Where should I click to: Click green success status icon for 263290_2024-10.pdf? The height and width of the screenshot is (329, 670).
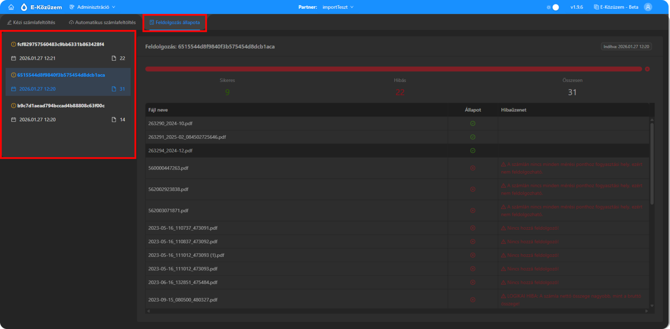[x=473, y=124]
